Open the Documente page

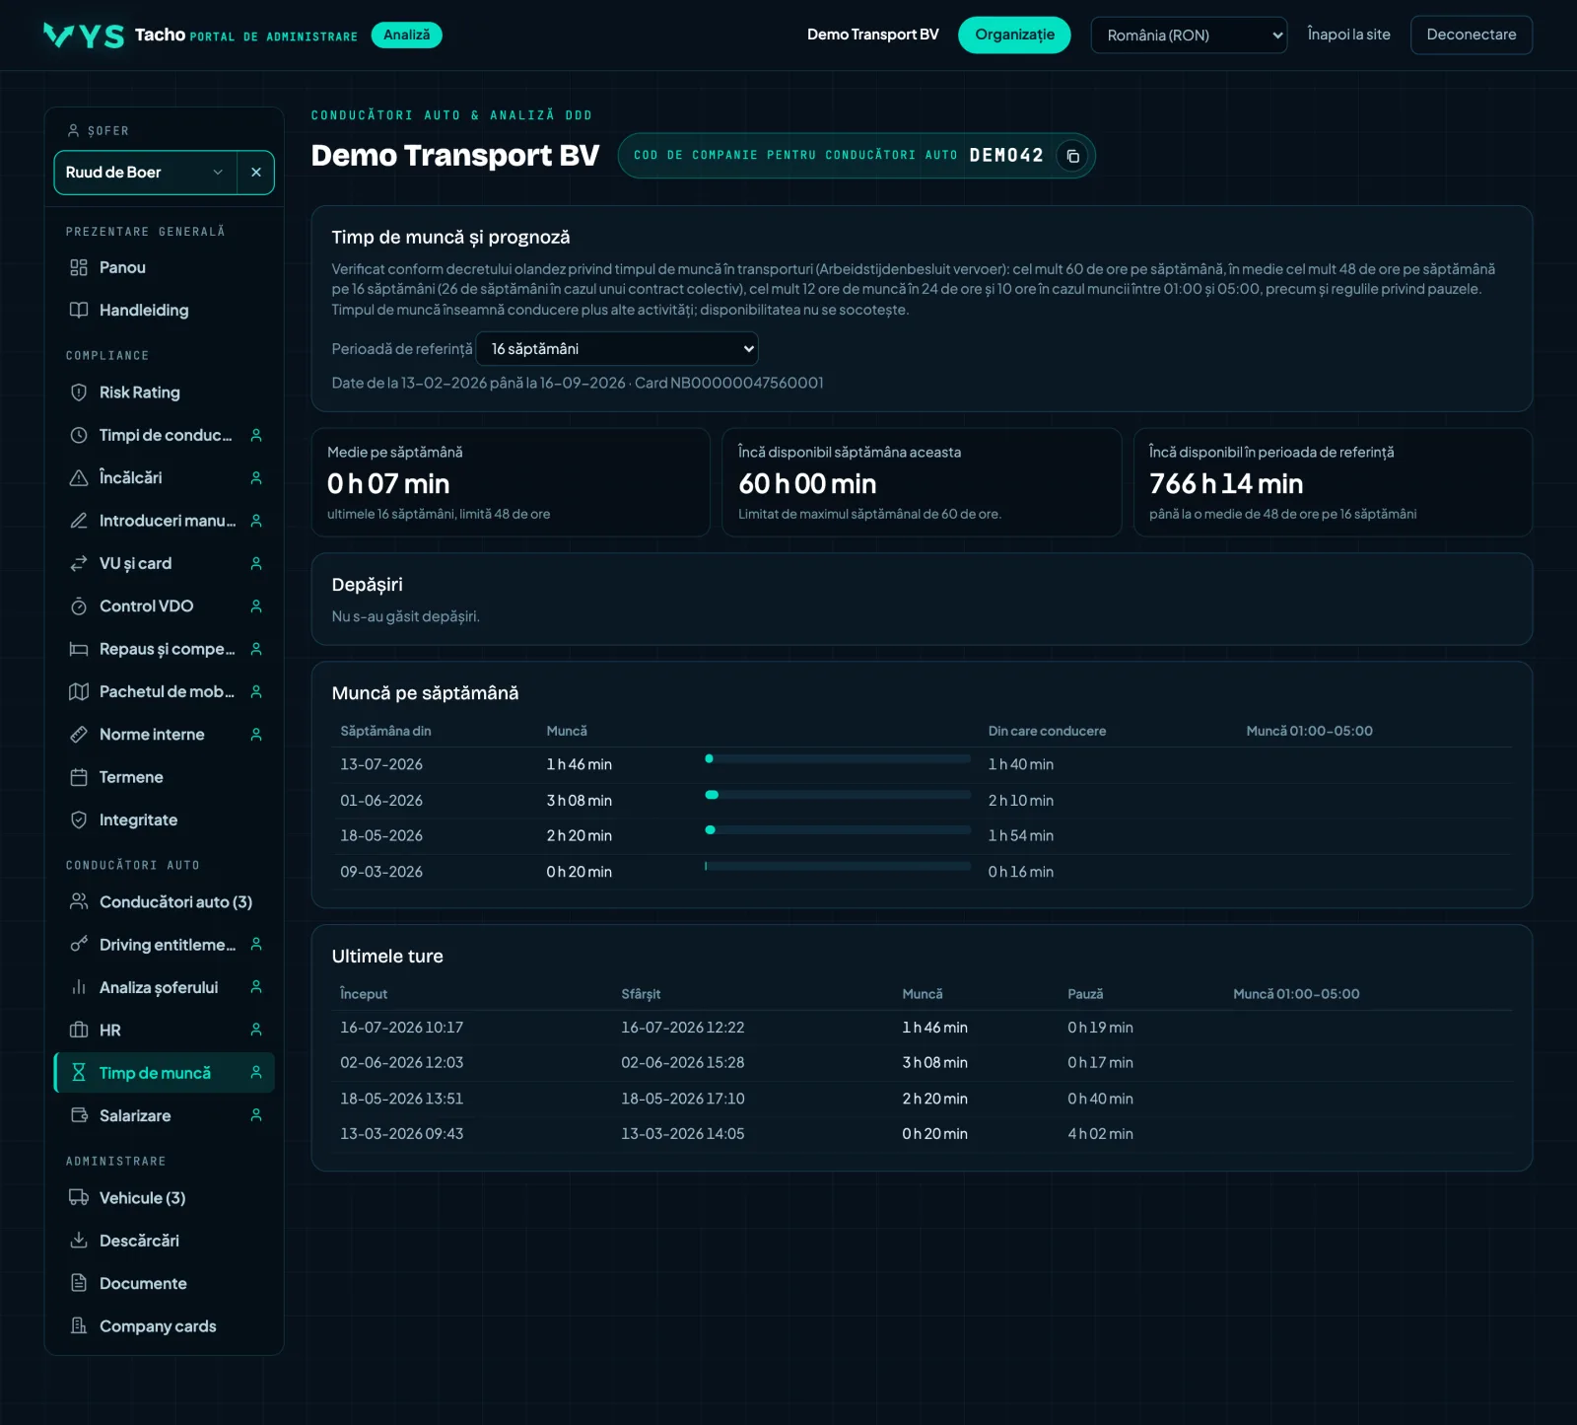(164, 1283)
